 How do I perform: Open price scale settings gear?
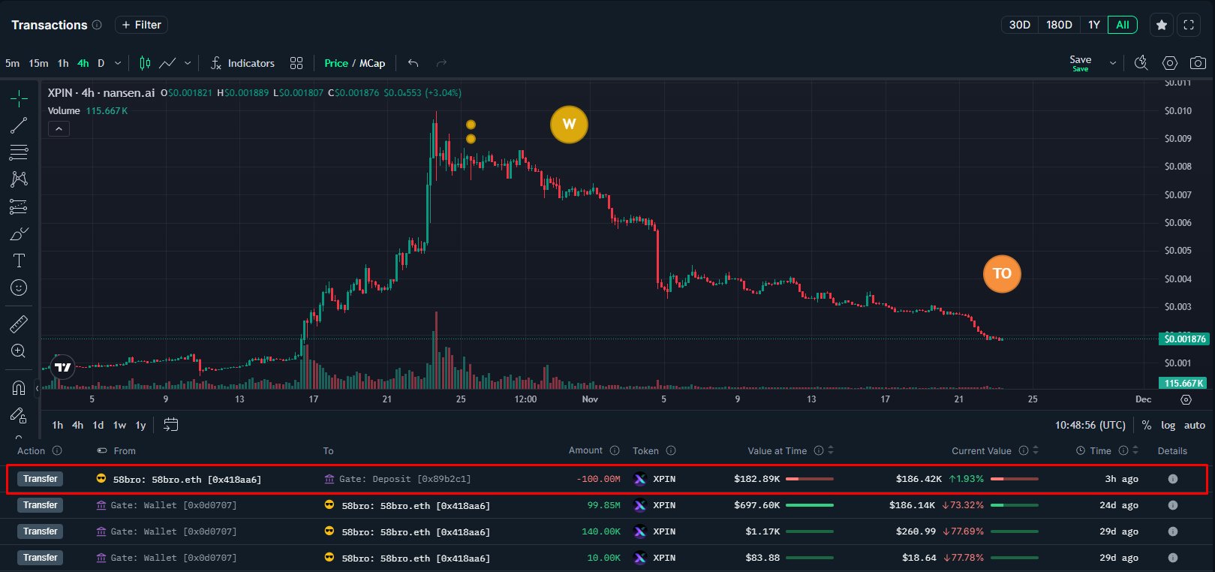click(x=1186, y=399)
